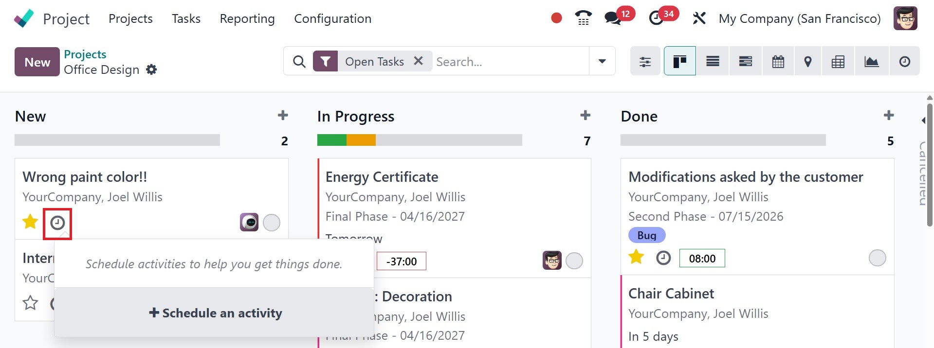Switch to map view
Screen dimensions: 934x348
(807, 62)
